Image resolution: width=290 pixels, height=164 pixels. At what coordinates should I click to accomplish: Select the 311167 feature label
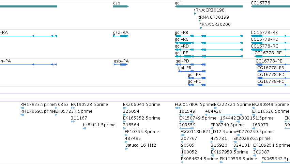(x=79, y=118)
